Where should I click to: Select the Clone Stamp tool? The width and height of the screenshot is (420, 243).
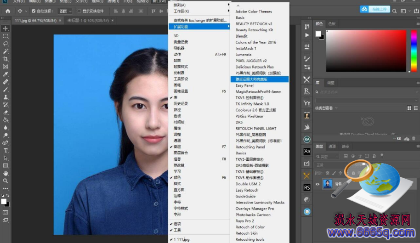(6, 97)
